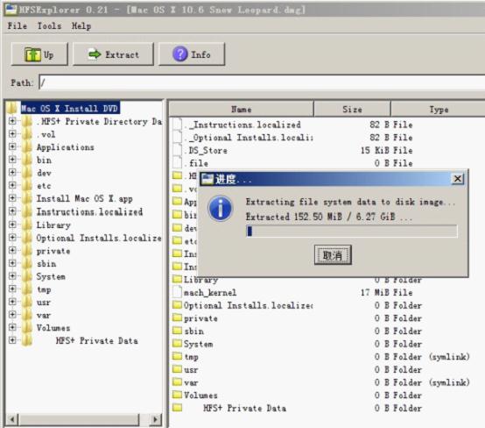
Task: Select the Volumes folder icon in list
Action: point(178,395)
